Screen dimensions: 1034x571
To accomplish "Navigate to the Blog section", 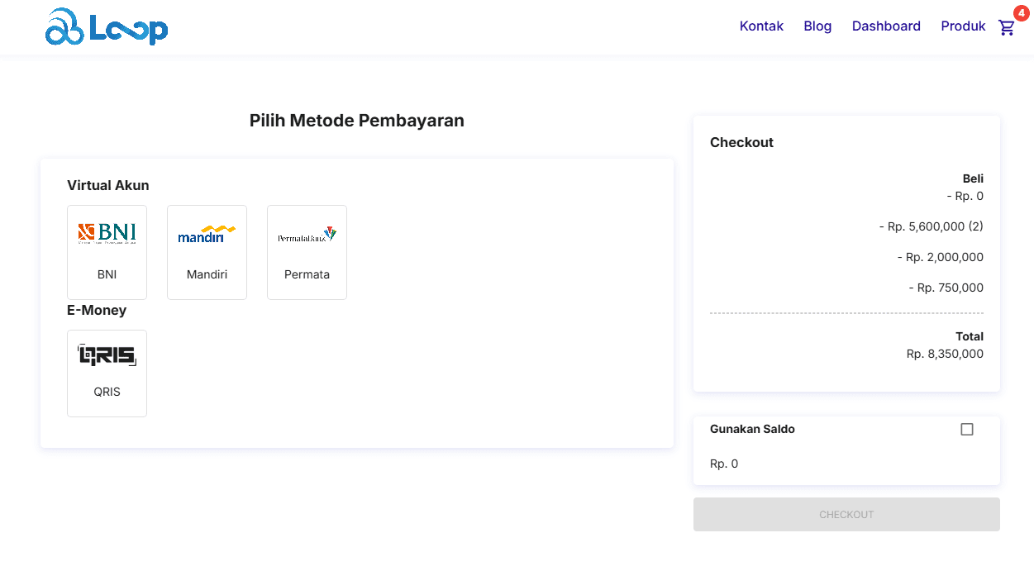I will pyautogui.click(x=817, y=26).
